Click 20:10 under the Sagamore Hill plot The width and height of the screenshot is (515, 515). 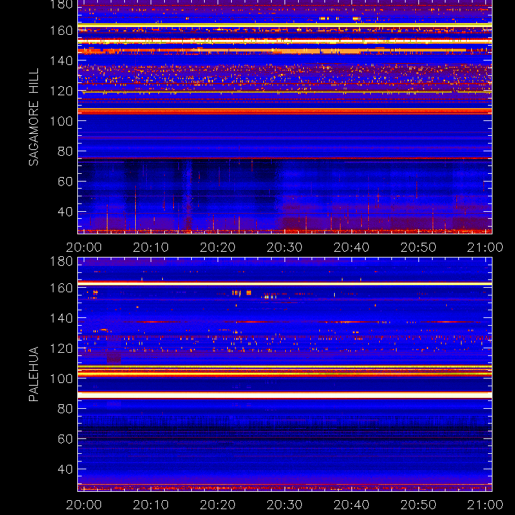coord(151,247)
